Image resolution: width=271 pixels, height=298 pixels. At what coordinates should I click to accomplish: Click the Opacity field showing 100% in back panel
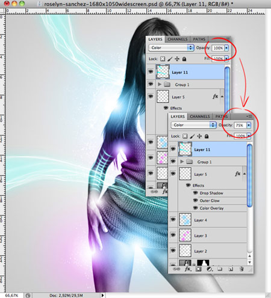(218, 48)
